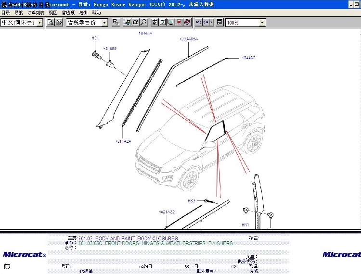Viewport: 361px width, 274px height.
Task: Click the magnifying glass search icon
Action: tap(143, 22)
